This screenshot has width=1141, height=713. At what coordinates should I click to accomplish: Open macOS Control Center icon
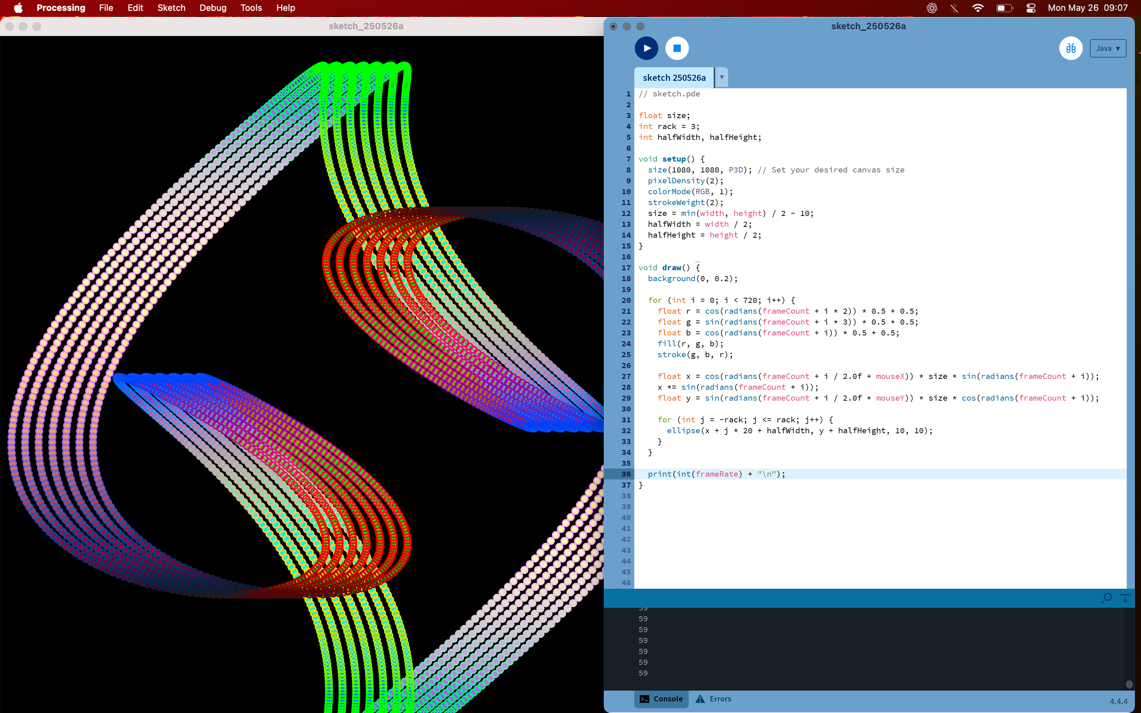[1031, 8]
